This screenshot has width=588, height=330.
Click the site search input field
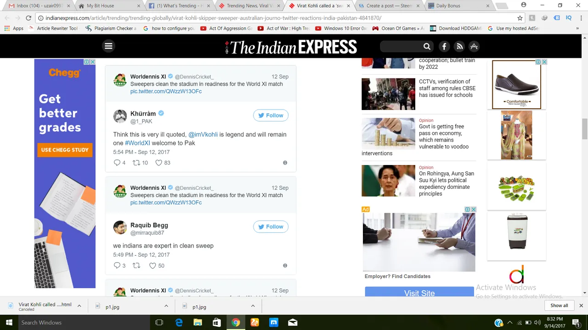pos(401,46)
